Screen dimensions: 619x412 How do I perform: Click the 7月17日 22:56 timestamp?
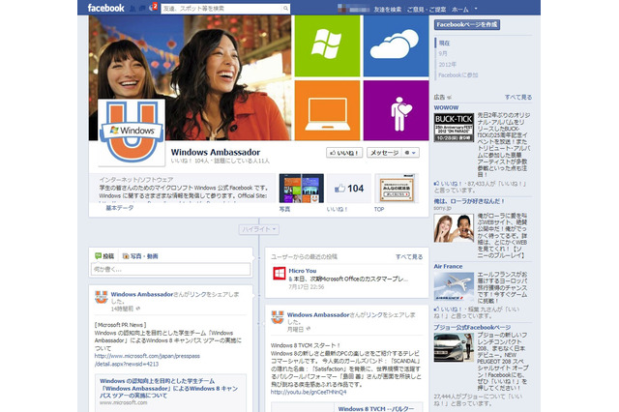307,287
